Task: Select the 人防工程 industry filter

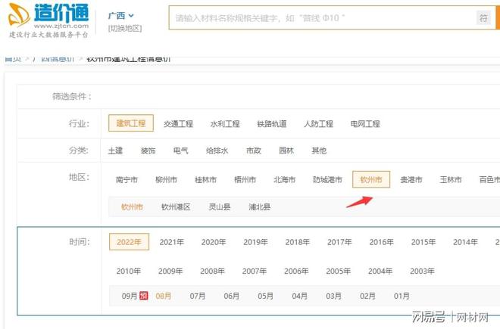Action: coord(318,124)
